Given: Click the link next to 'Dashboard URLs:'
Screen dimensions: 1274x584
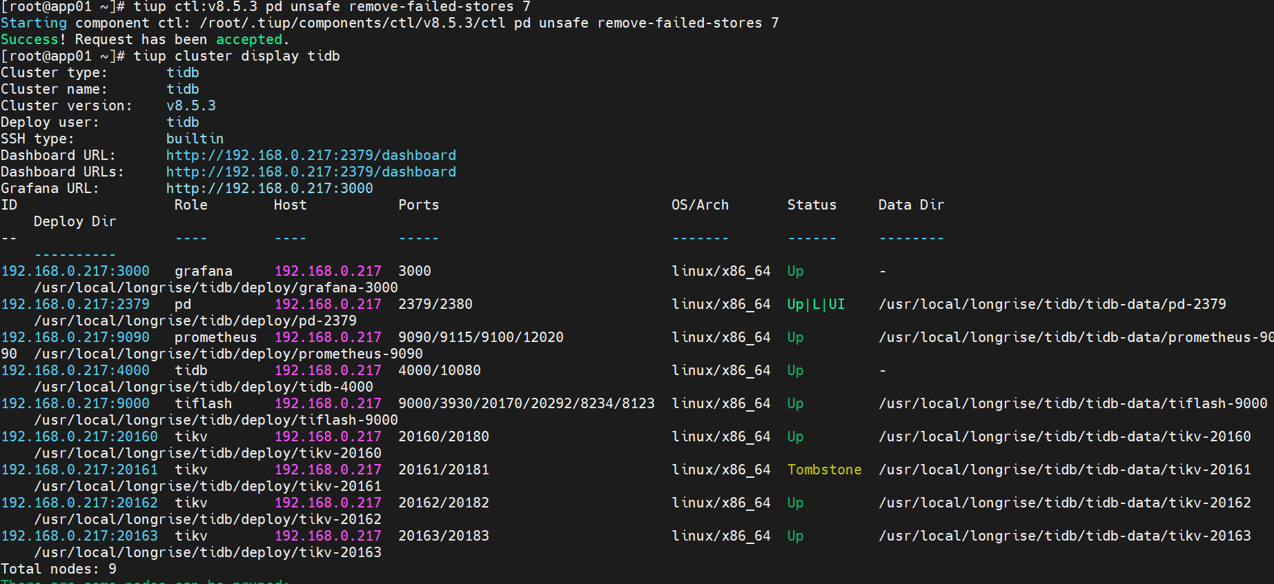Looking at the screenshot, I should point(311,172).
